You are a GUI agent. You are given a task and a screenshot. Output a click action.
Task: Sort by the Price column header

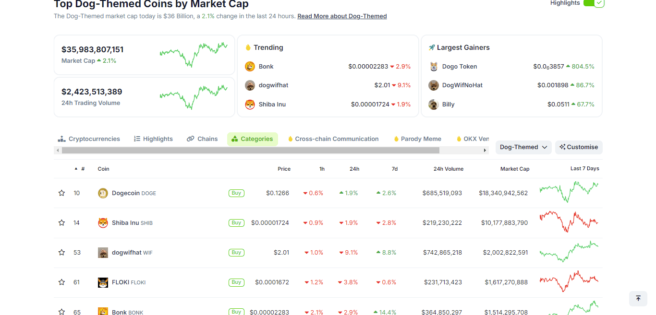(x=284, y=169)
